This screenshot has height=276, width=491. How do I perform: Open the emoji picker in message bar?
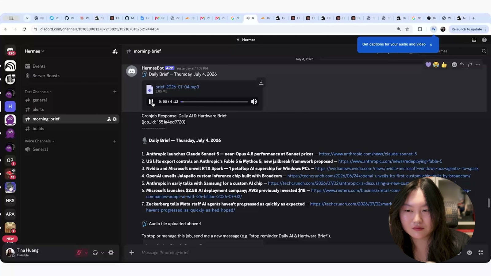pos(470,252)
